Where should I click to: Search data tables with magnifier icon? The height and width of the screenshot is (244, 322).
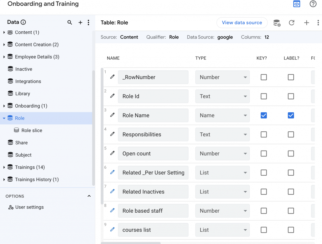point(70,23)
